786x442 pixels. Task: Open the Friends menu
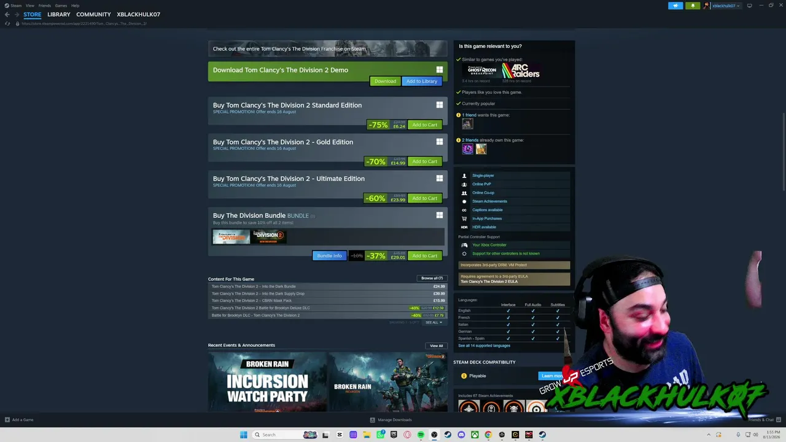pyautogui.click(x=45, y=6)
